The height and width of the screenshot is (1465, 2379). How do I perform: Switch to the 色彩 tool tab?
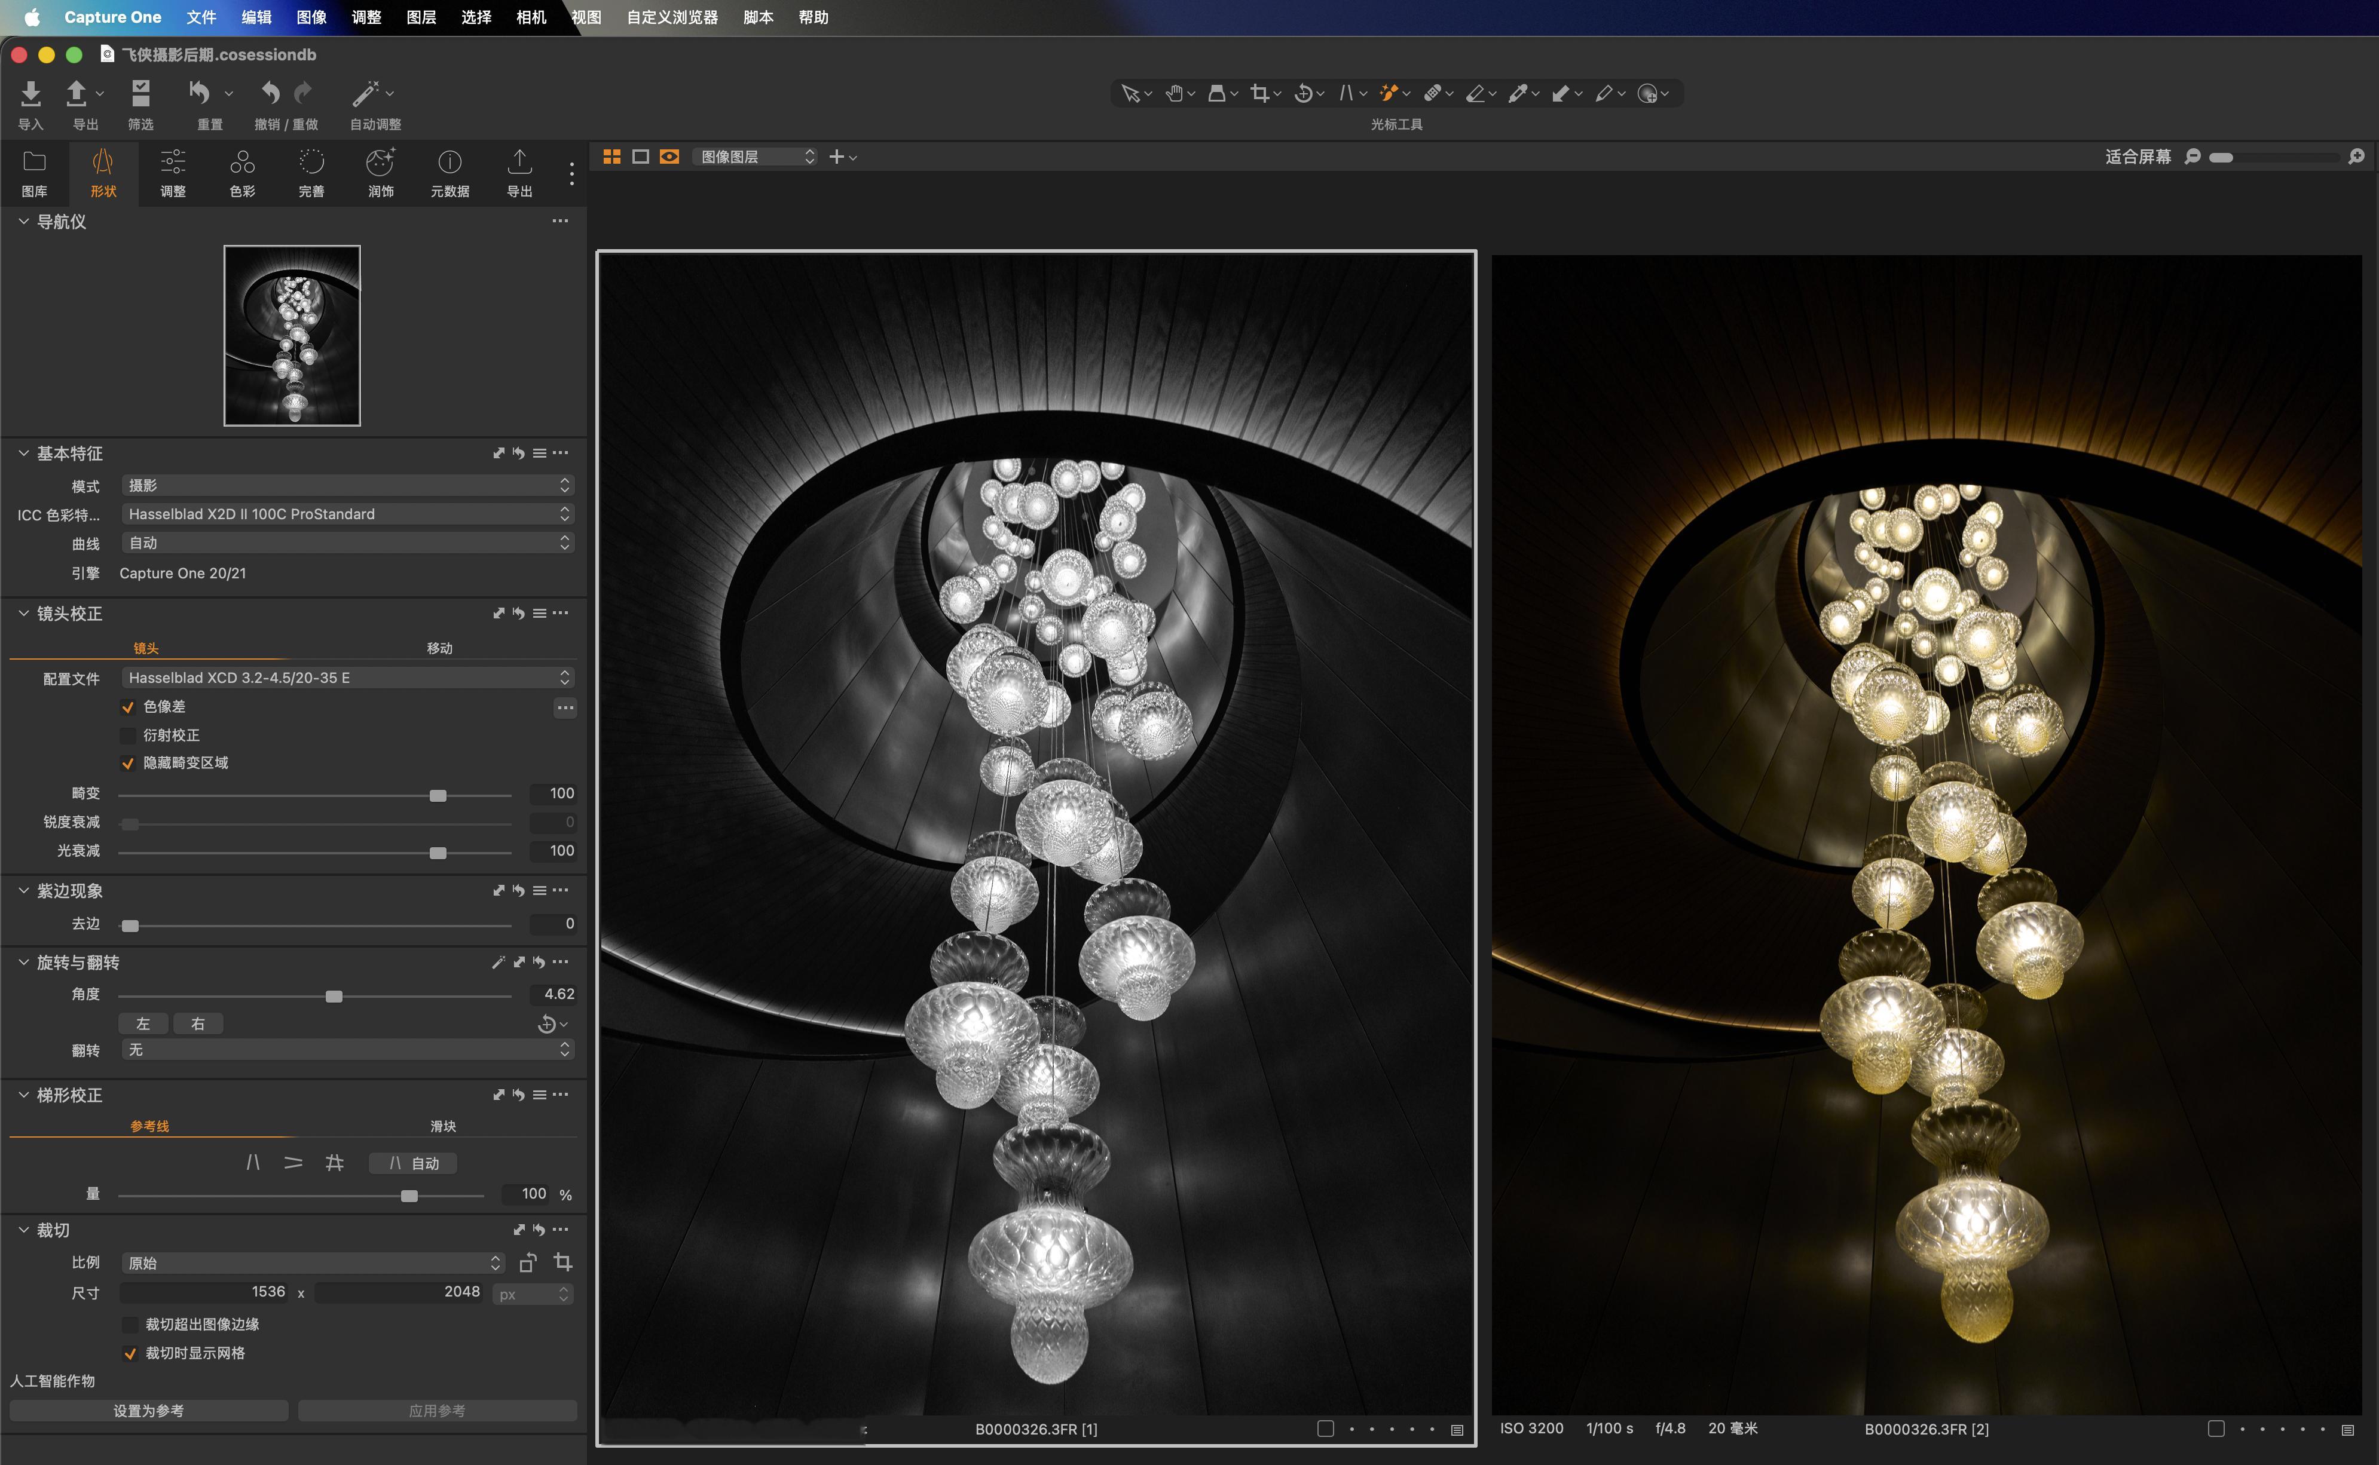pos(242,173)
